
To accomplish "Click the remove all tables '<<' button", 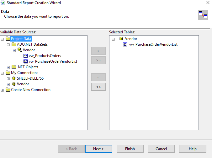I will [x=98, y=87].
